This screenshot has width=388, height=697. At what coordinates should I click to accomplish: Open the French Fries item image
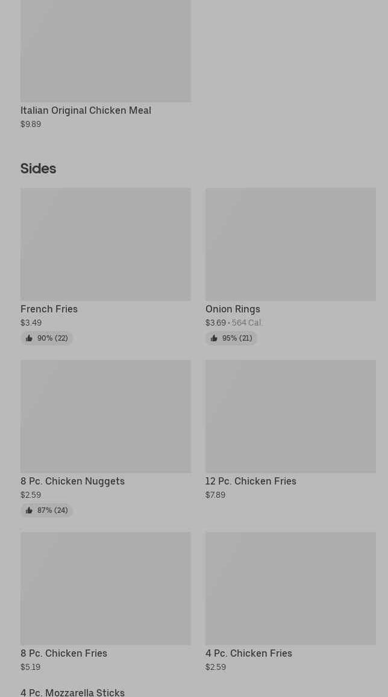(x=105, y=244)
